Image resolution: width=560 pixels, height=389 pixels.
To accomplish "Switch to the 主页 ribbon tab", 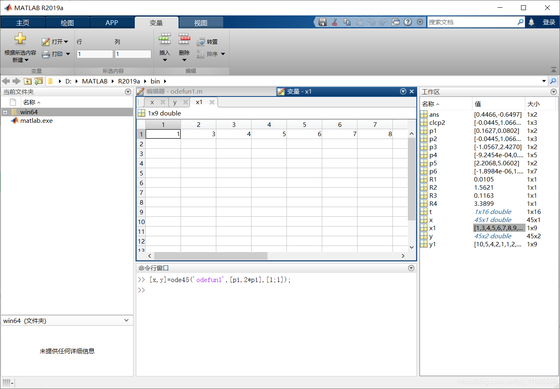I will click(x=23, y=23).
